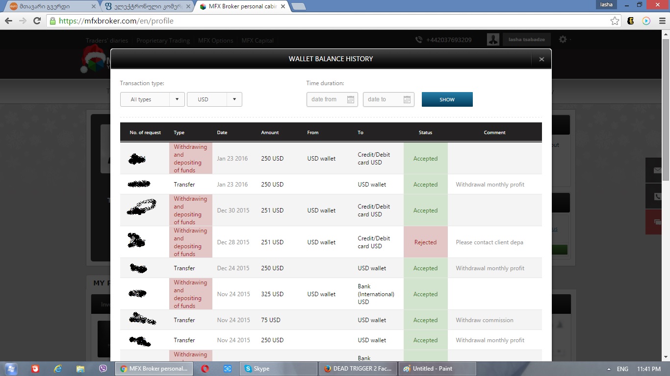
Task: Close the Wallet Balance History dialog
Action: (541, 59)
